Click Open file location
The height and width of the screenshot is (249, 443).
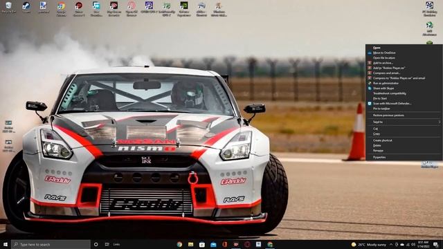point(404,58)
